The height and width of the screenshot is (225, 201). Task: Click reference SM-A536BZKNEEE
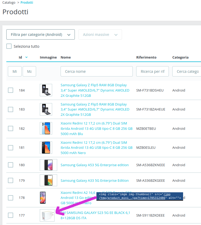tap(151, 165)
